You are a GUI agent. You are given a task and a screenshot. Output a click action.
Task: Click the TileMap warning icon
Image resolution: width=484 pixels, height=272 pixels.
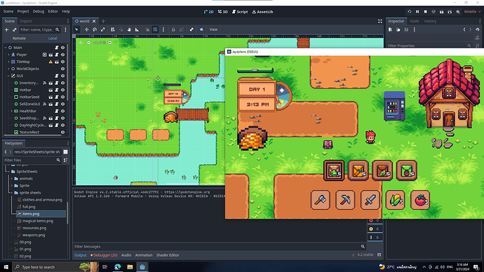(51, 62)
